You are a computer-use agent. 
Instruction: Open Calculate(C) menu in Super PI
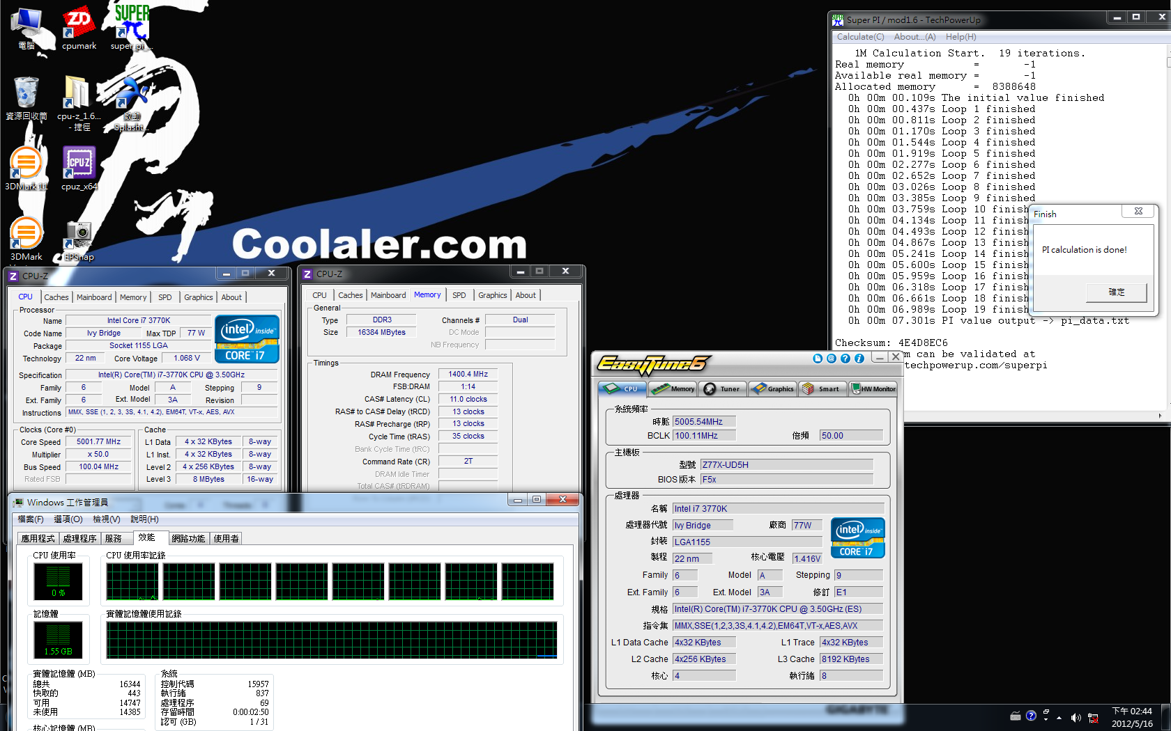tap(860, 37)
